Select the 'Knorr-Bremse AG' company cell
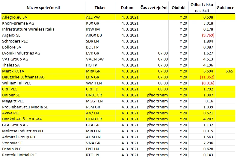Image resolution: width=237 pixels, height=159 pixels. (43, 23)
